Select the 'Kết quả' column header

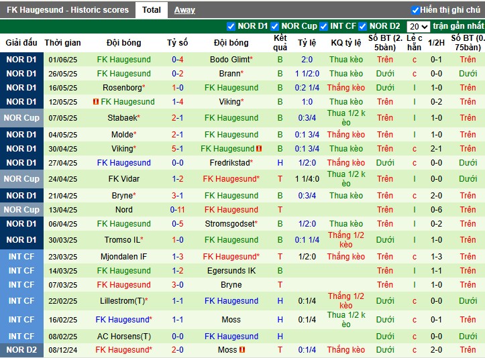point(280,43)
